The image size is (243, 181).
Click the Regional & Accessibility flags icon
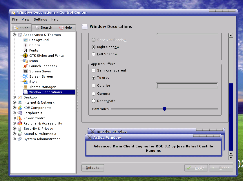pos(20,123)
